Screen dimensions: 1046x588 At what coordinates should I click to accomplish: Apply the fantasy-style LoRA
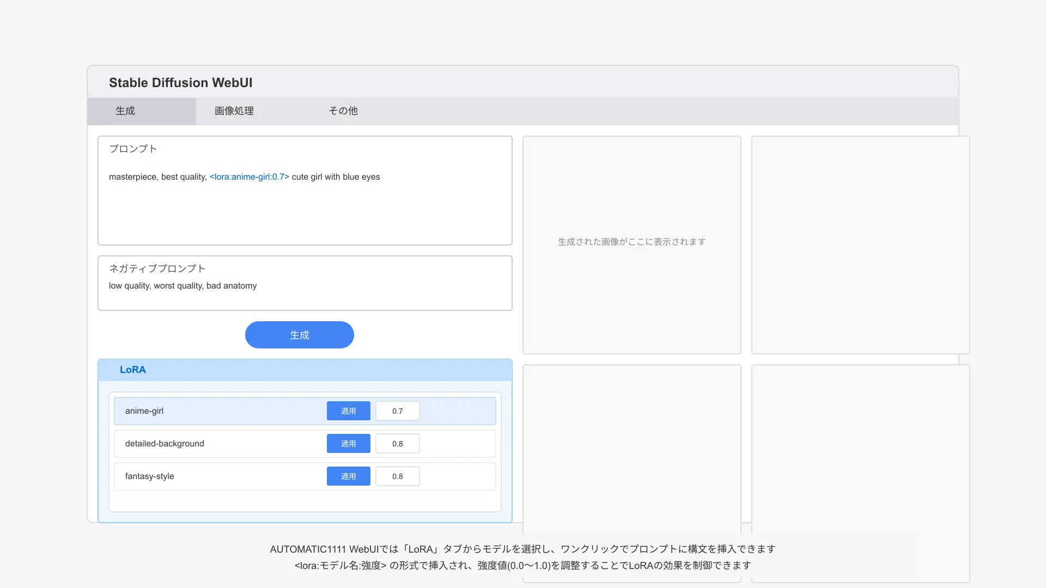click(349, 476)
